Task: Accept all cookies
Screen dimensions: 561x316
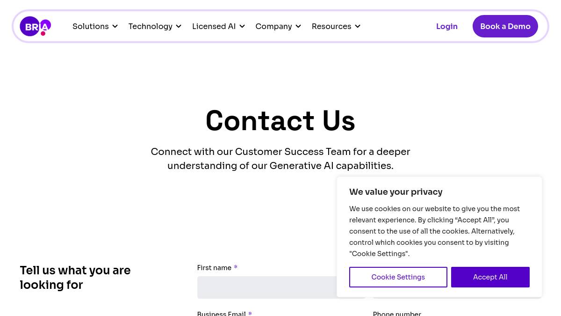Action: click(490, 277)
